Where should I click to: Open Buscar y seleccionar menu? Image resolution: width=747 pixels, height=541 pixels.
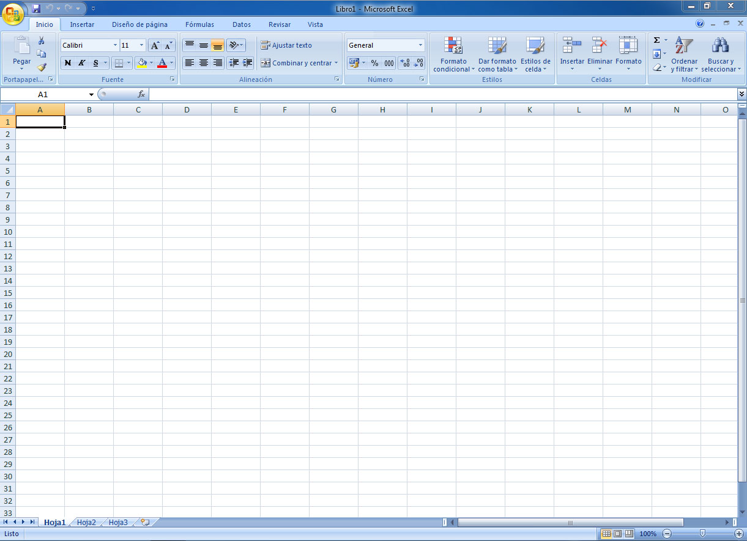(x=721, y=54)
